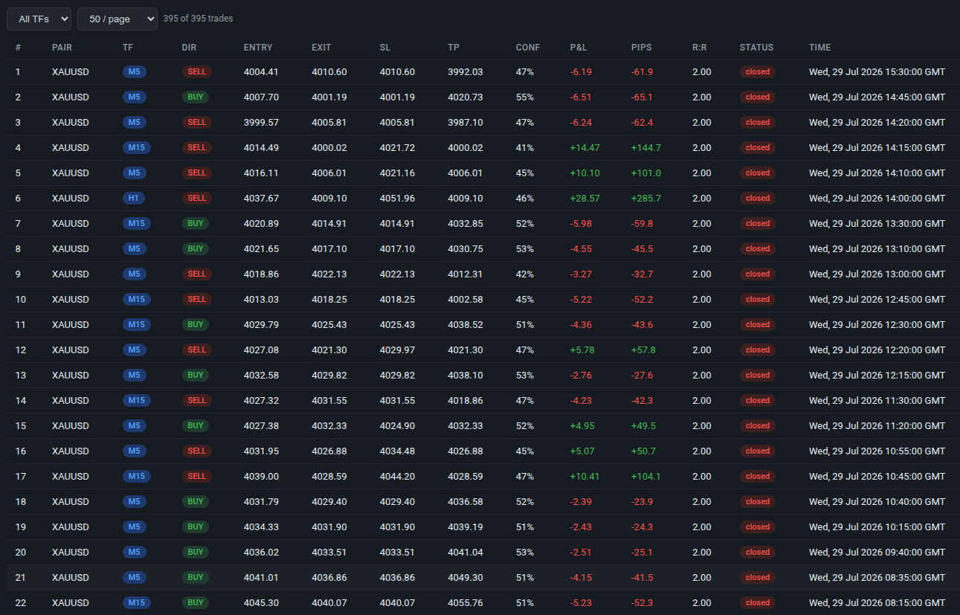The height and width of the screenshot is (615, 960).
Task: Click the H1 badge in row 6
Action: pos(134,199)
